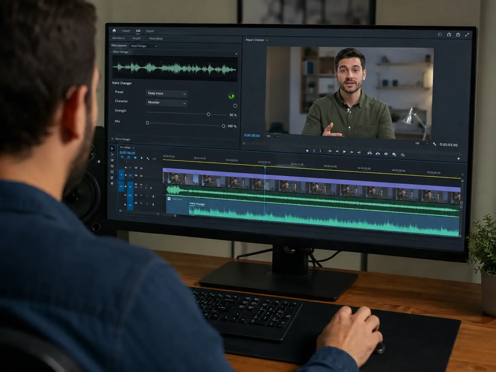The image size is (496, 372).
Task: Click the blue V1 source patch button
Action: coord(121,175)
